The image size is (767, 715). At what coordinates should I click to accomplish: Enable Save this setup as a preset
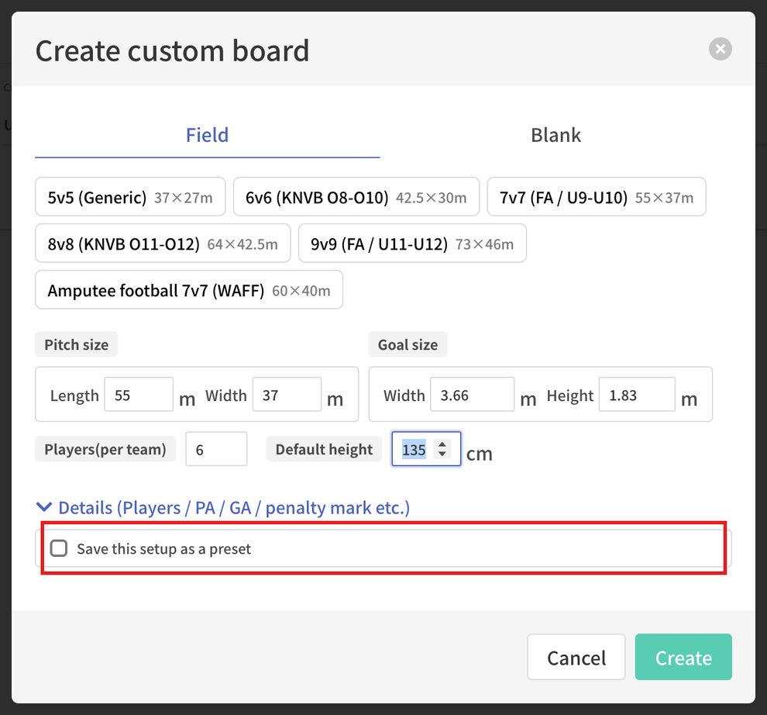(59, 548)
